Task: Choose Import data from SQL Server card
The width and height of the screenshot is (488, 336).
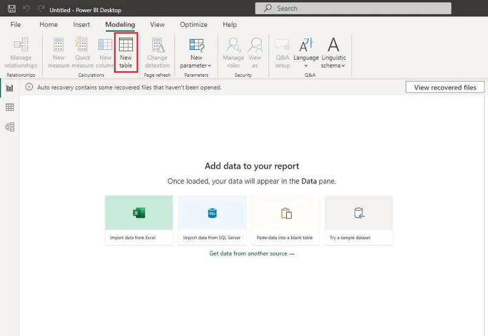Action: [212, 220]
